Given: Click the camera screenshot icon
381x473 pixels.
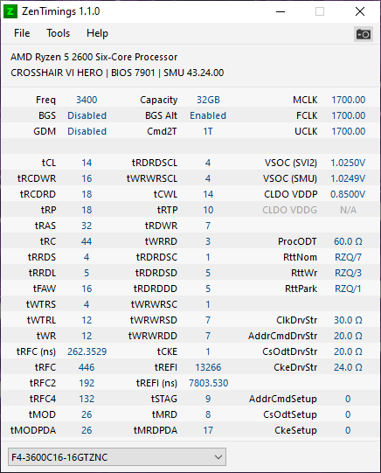Looking at the screenshot, I should 364,34.
